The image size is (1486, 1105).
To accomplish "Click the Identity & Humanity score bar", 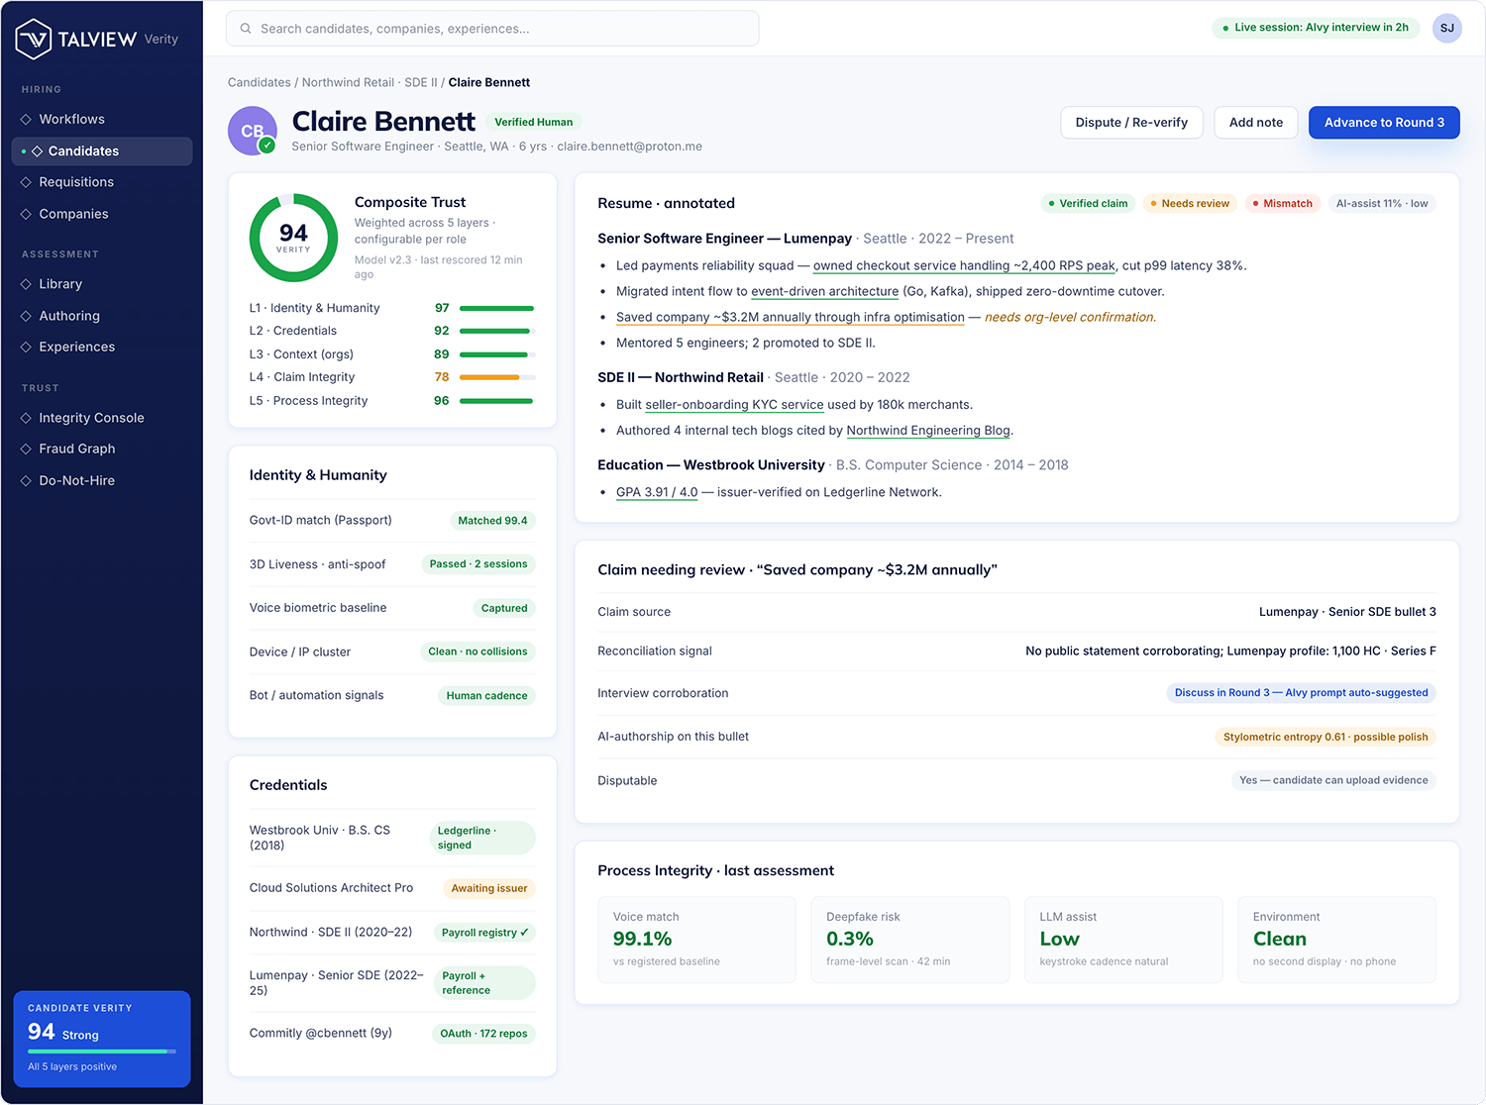I will [x=497, y=308].
